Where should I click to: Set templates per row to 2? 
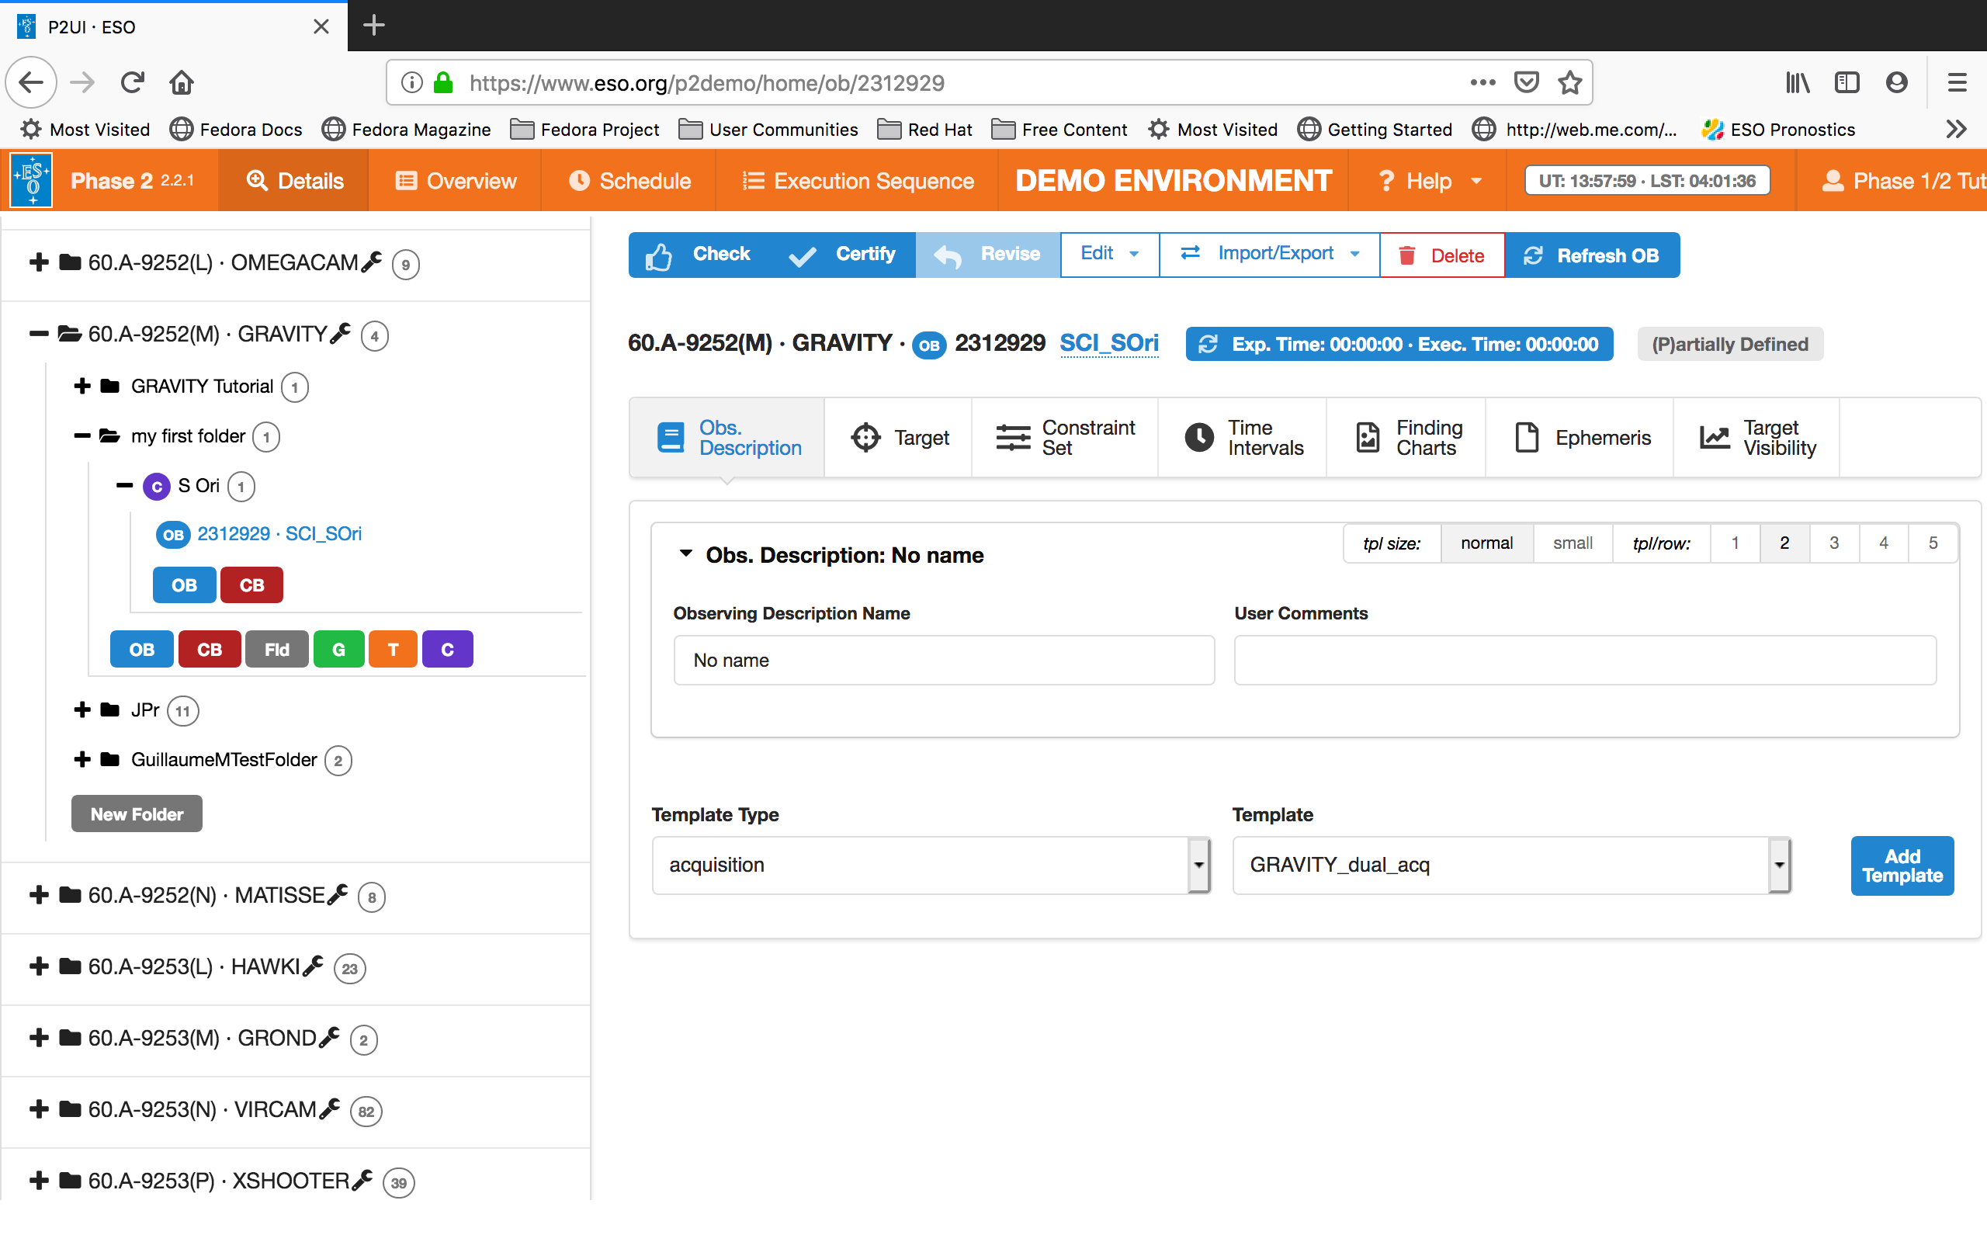tap(1784, 543)
